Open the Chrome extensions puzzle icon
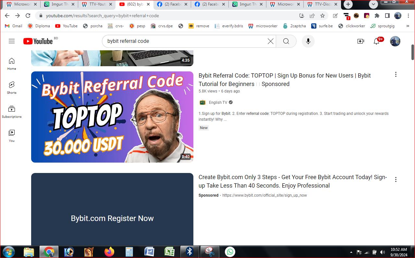The height and width of the screenshot is (258, 415). coord(377,16)
